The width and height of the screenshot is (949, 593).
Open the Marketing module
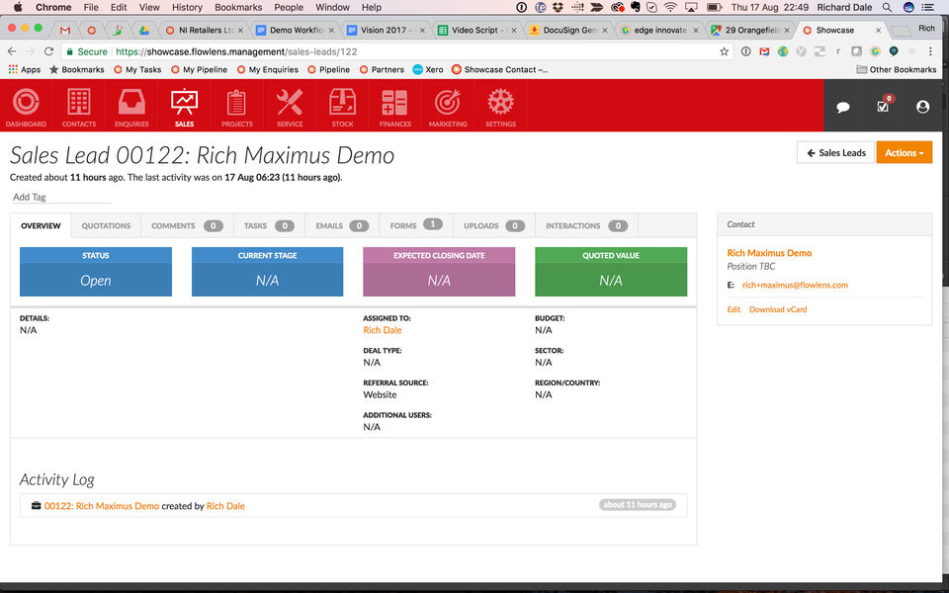click(x=447, y=106)
